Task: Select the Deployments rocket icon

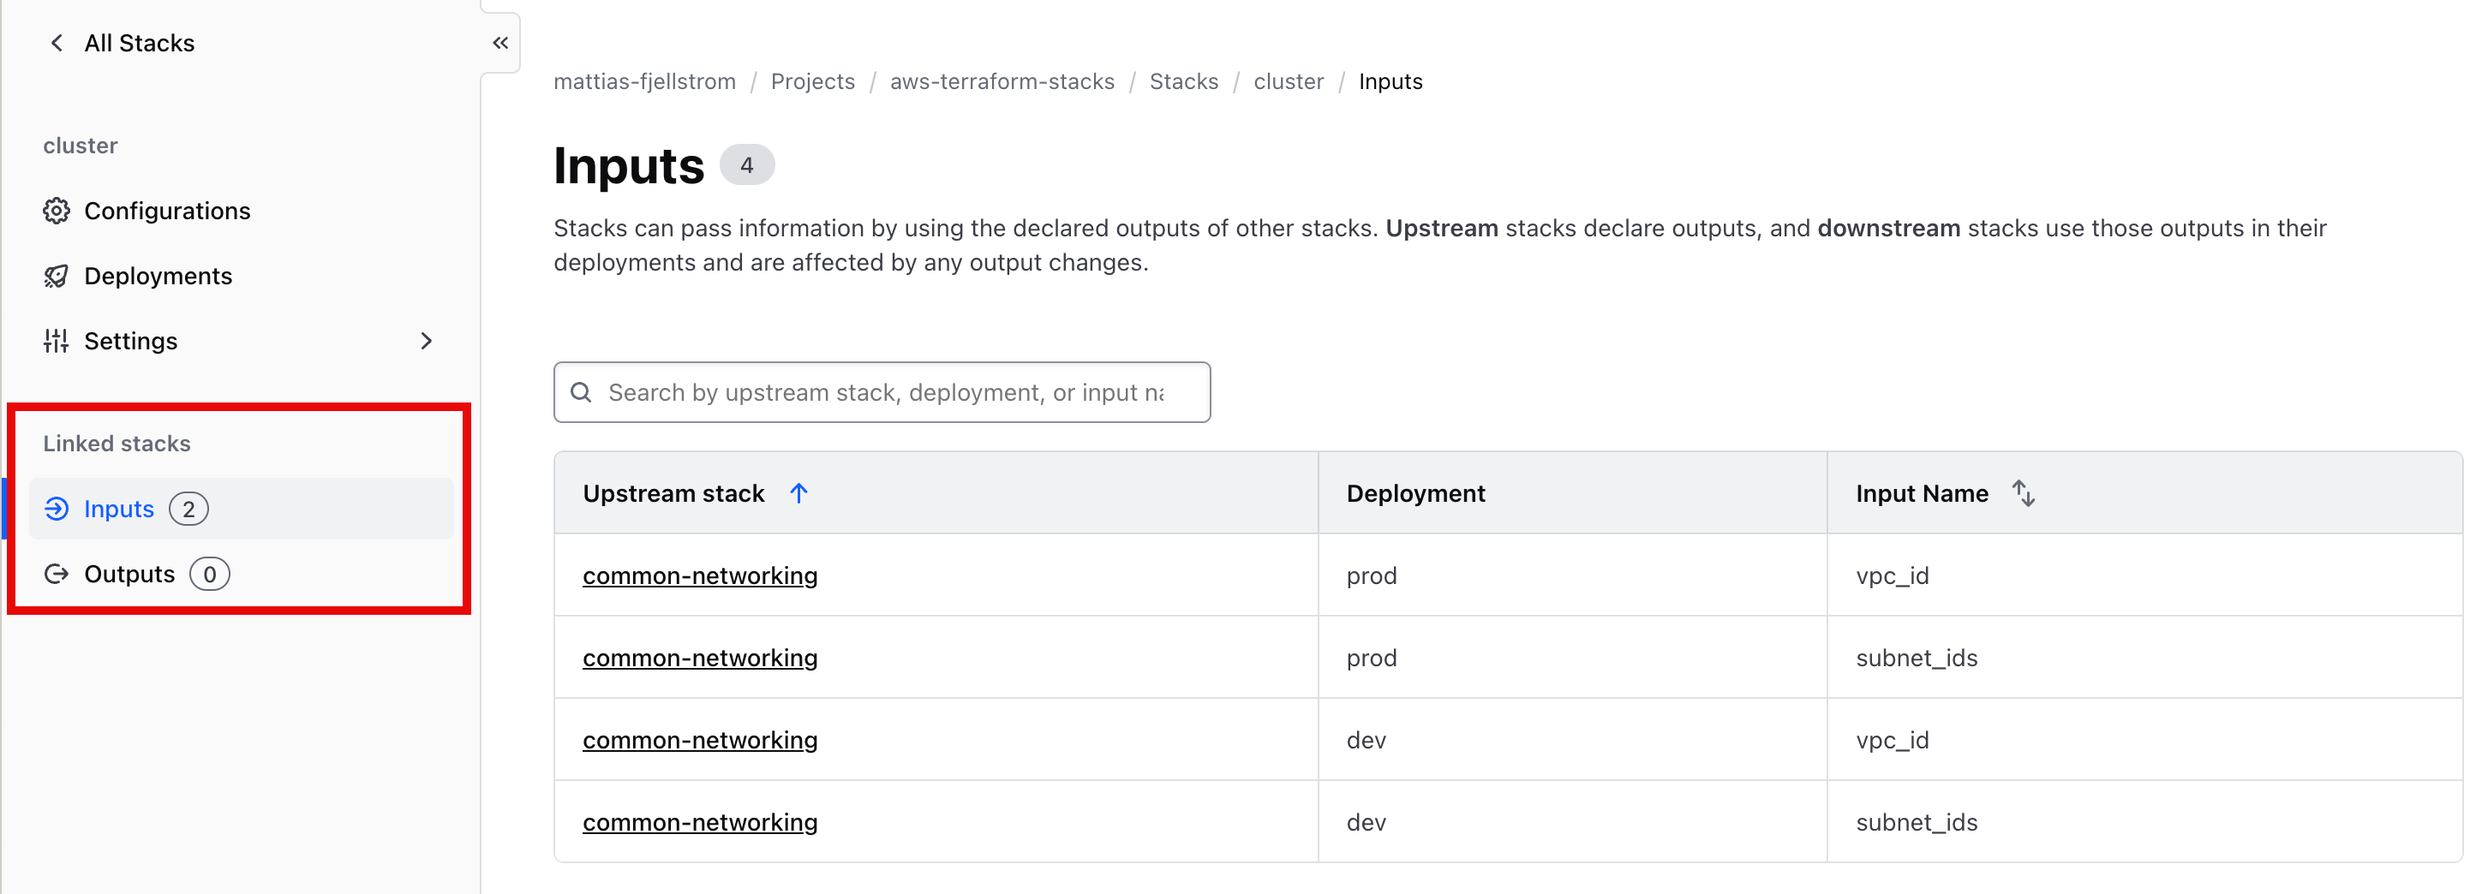Action: [x=57, y=276]
